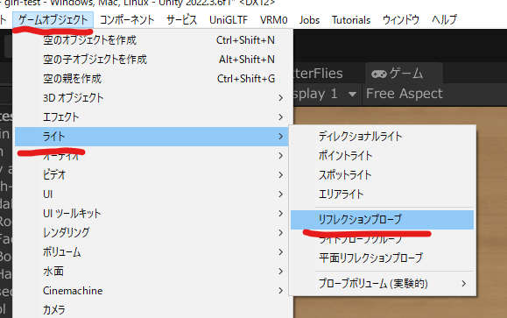Create an エリアライト
Screen dimensions: 507x318
pyautogui.click(x=382, y=194)
